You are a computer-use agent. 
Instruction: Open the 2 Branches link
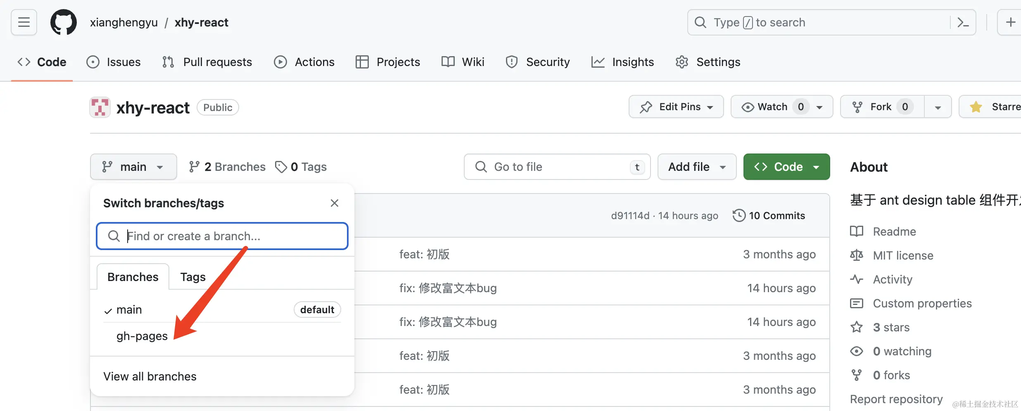click(x=227, y=167)
